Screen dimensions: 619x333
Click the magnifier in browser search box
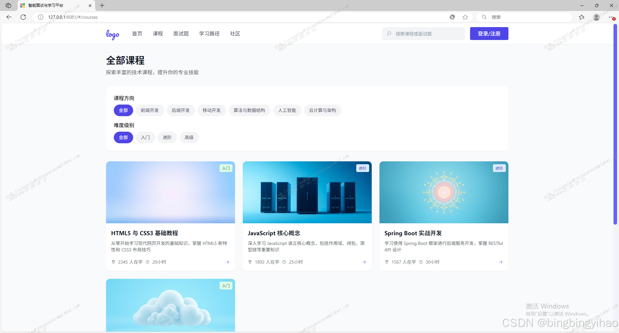pos(484,17)
